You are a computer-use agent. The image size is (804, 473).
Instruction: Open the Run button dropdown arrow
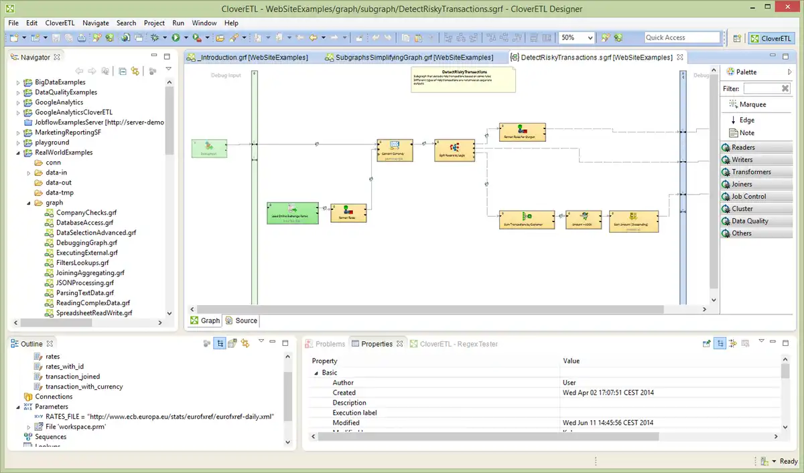pos(186,38)
